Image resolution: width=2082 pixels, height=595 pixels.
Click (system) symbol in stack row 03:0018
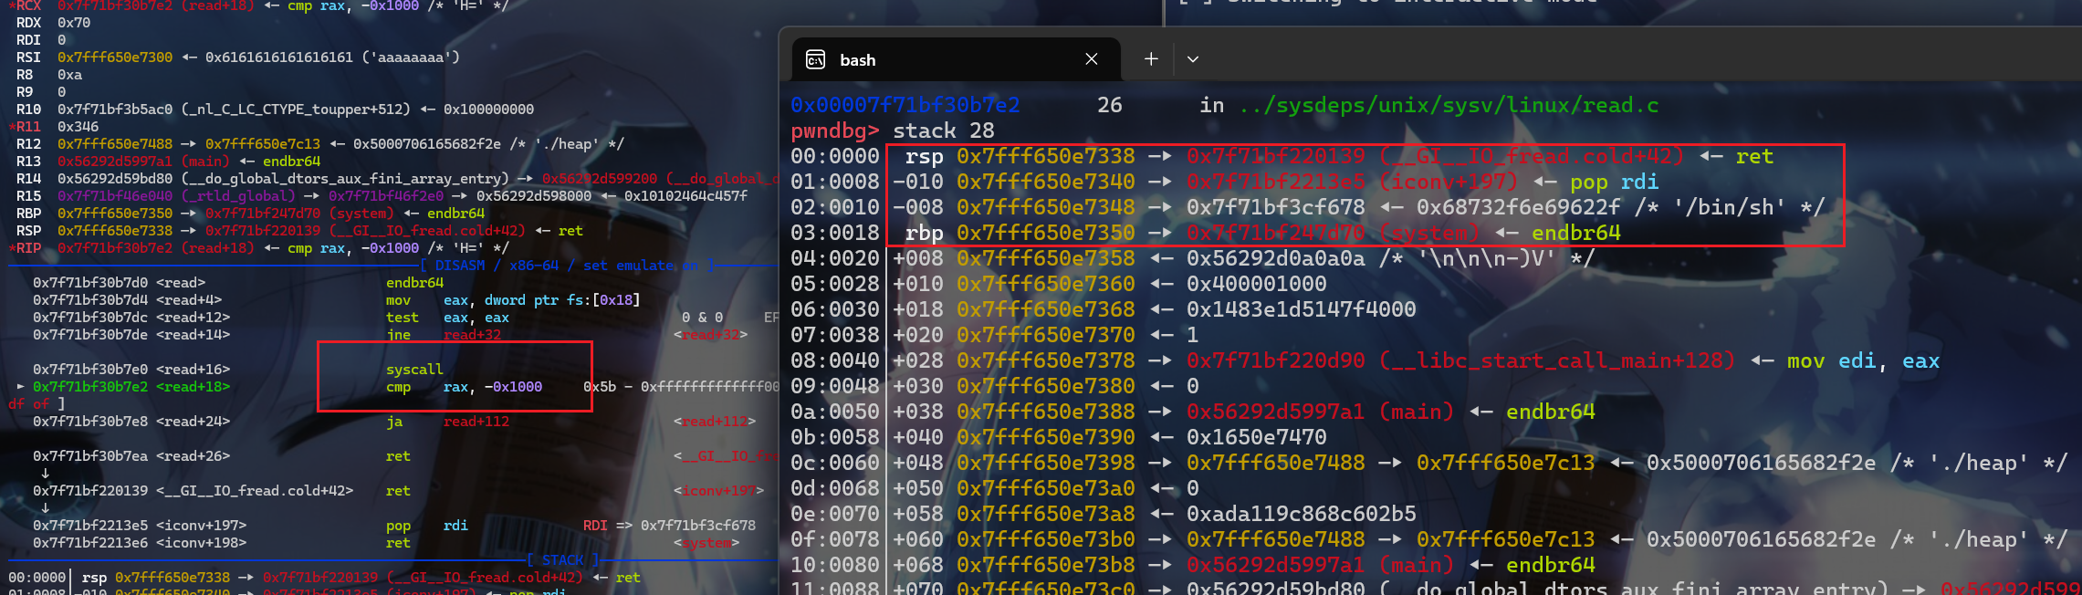pos(1430,233)
